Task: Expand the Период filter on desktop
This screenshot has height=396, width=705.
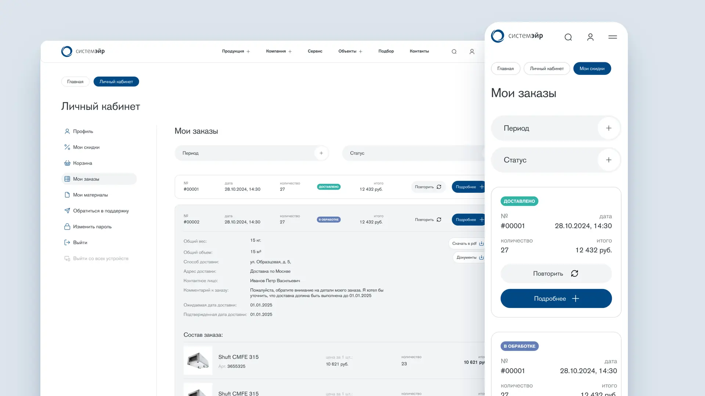Action: 321,153
